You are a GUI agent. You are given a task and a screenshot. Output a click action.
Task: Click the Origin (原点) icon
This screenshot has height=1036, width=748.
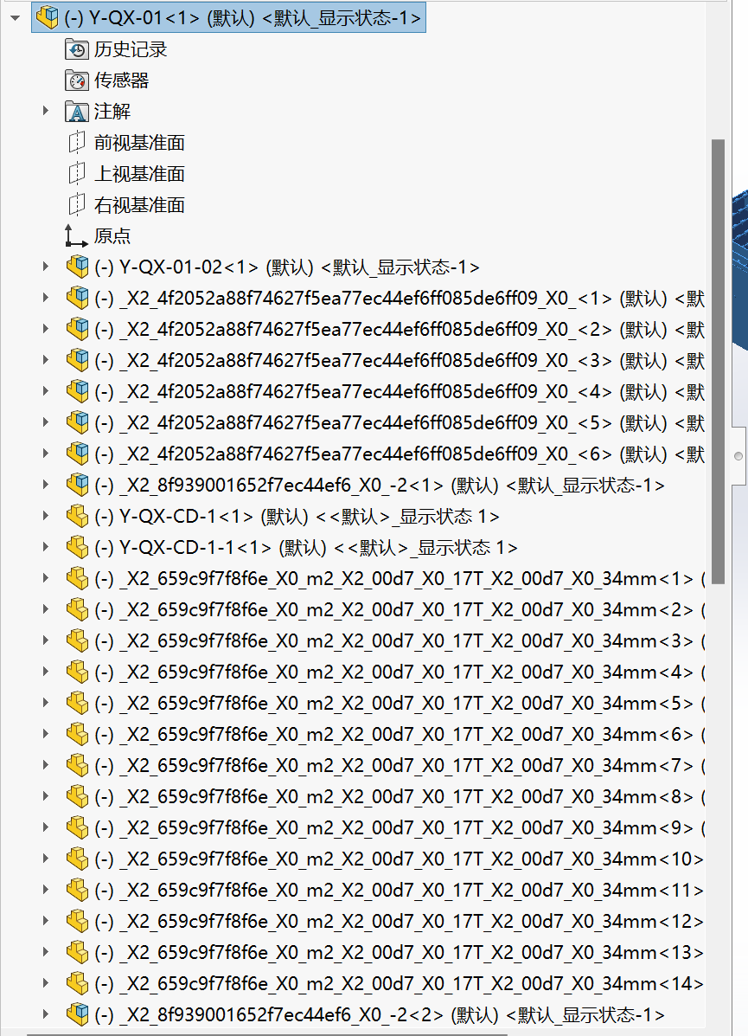coord(77,236)
